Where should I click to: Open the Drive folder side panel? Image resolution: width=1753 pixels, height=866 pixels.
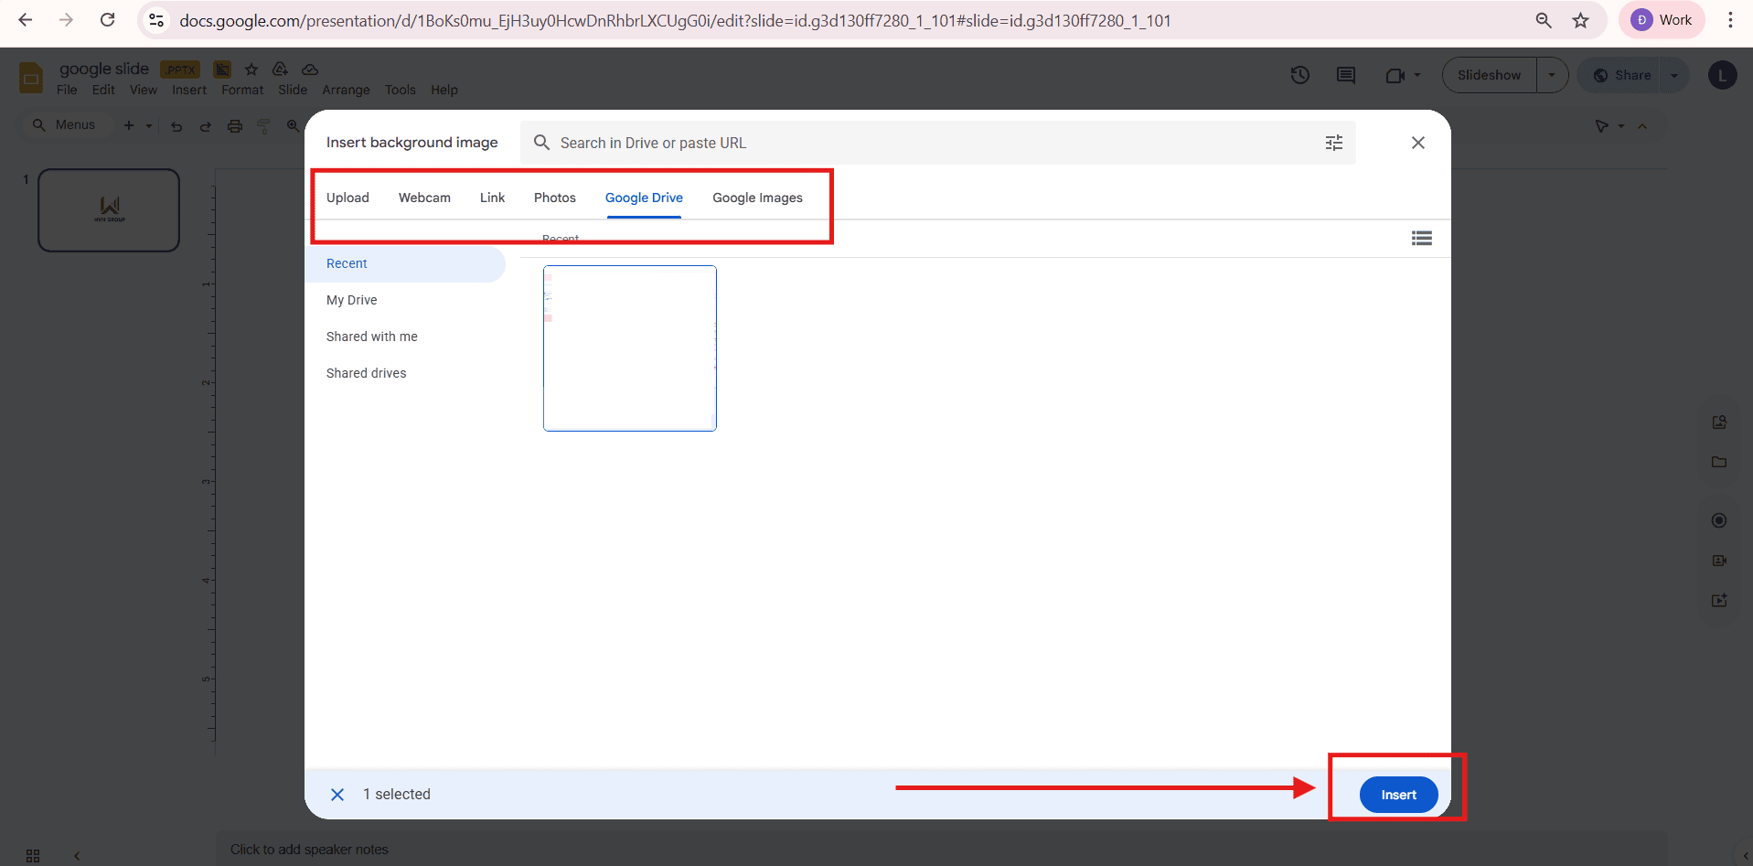[1719, 462]
